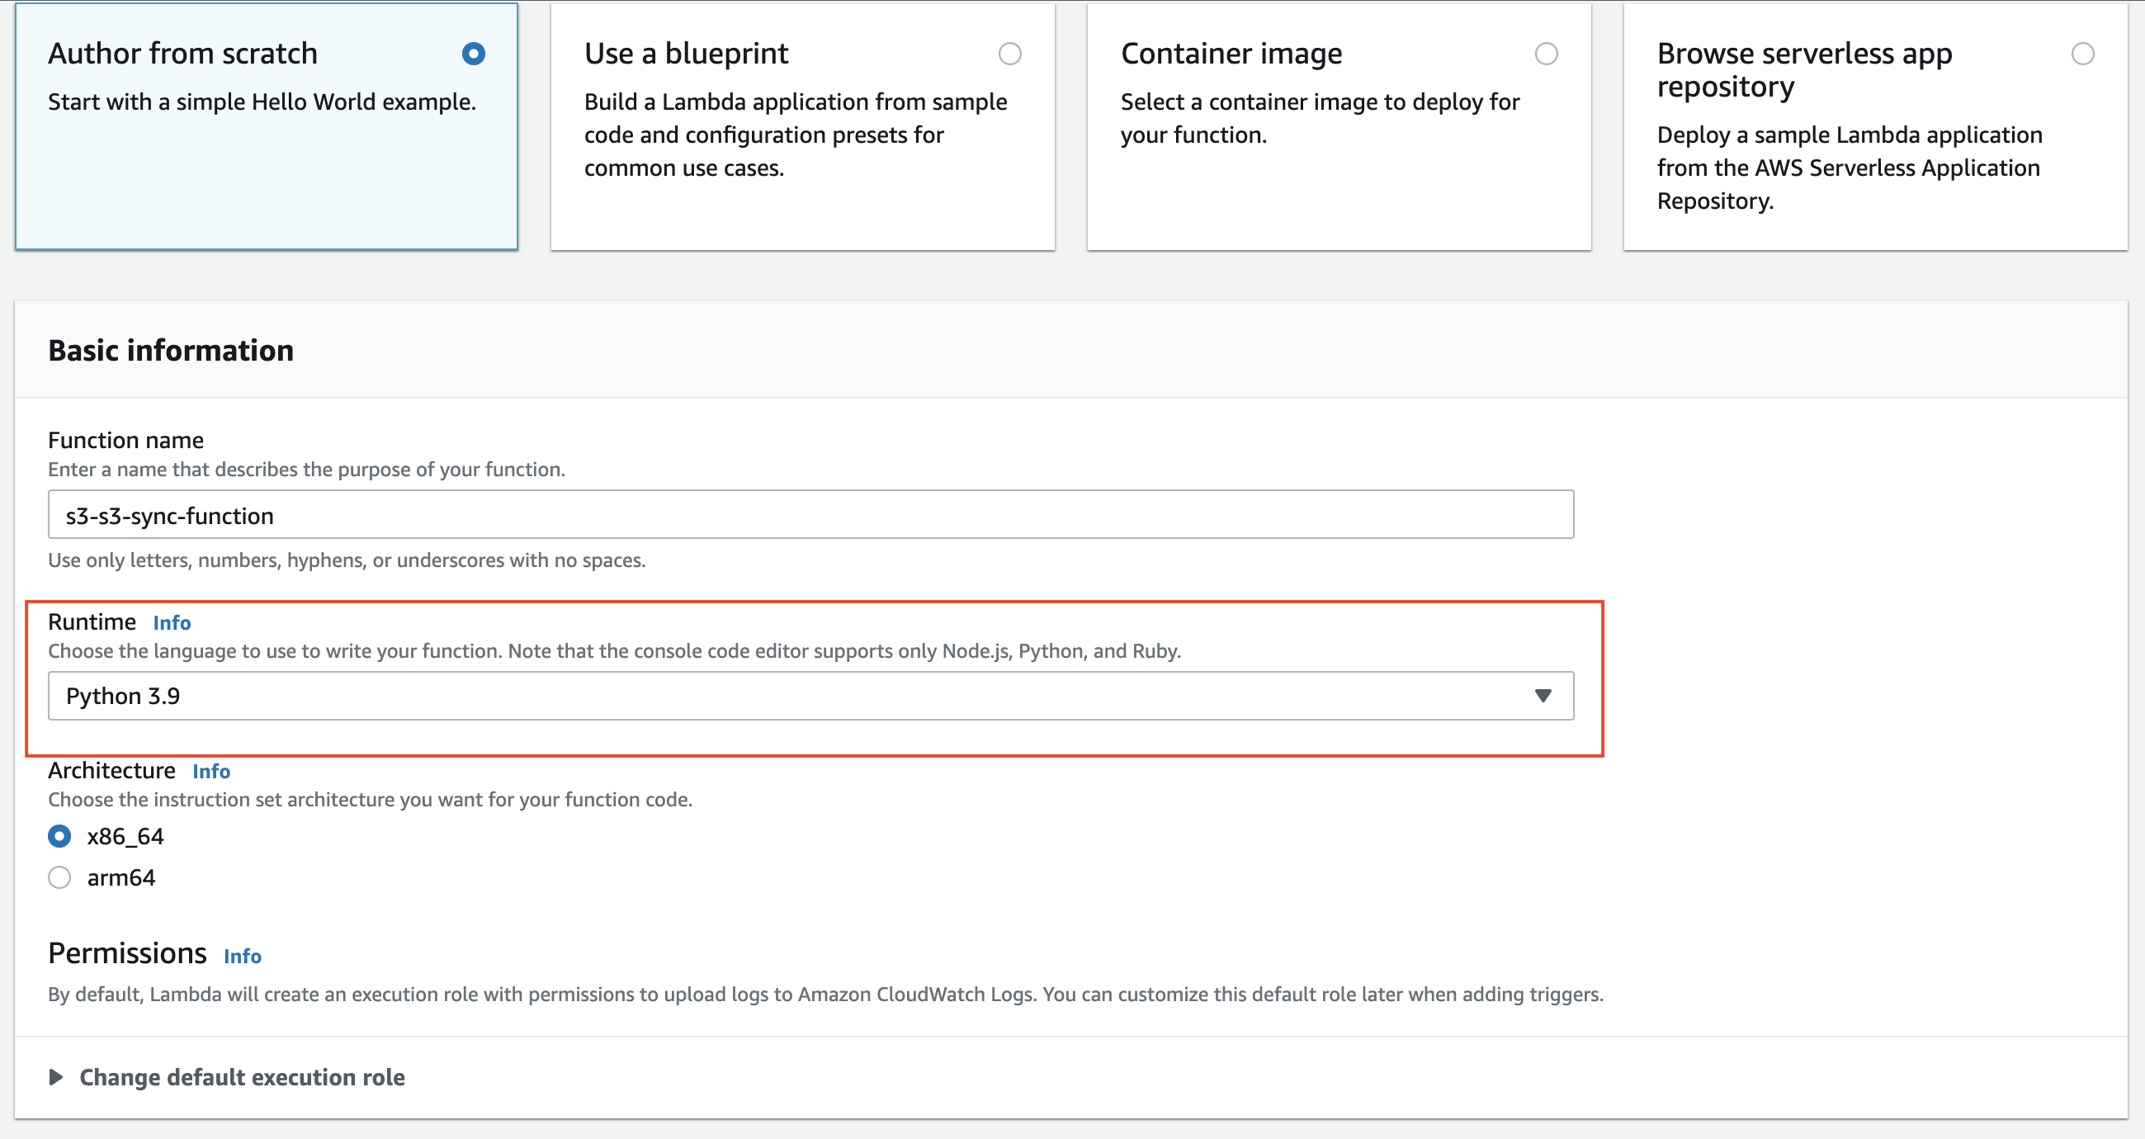
Task: Keep Author from scratch selected
Action: pyautogui.click(x=472, y=54)
